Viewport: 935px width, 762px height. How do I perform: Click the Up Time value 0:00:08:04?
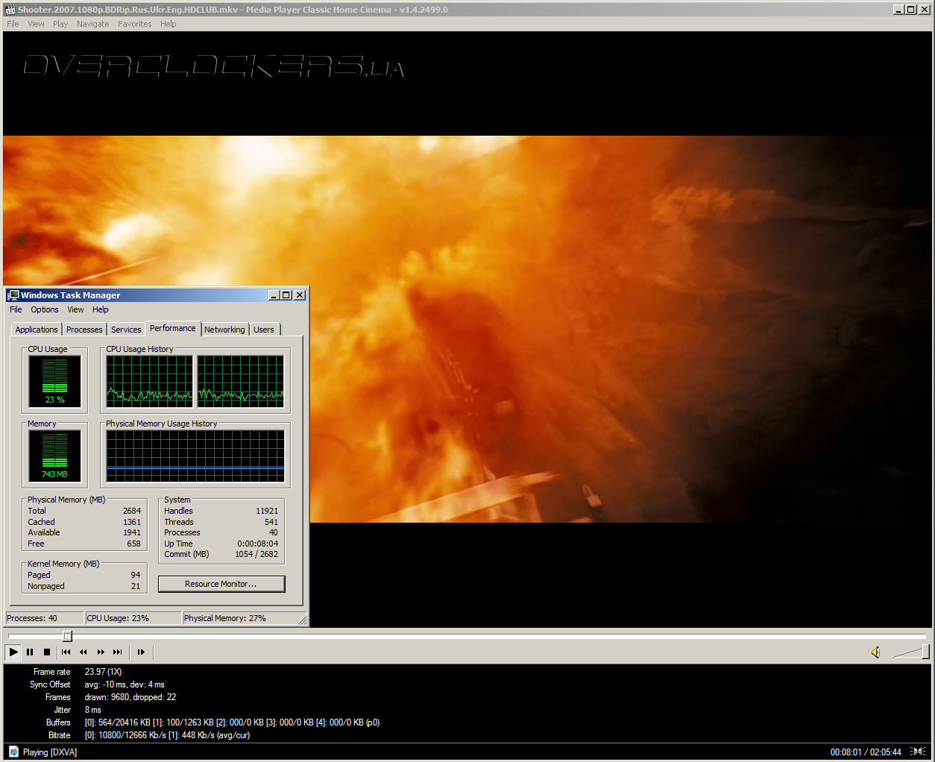click(258, 544)
